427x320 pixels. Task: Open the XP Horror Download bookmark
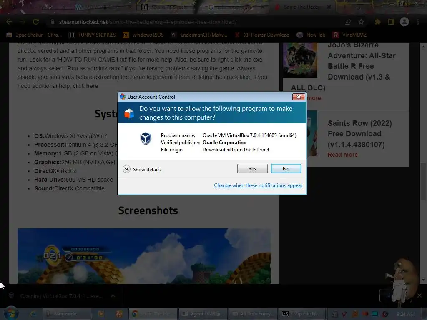262,35
